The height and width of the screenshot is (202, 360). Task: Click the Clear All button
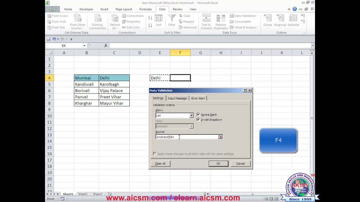click(x=160, y=164)
